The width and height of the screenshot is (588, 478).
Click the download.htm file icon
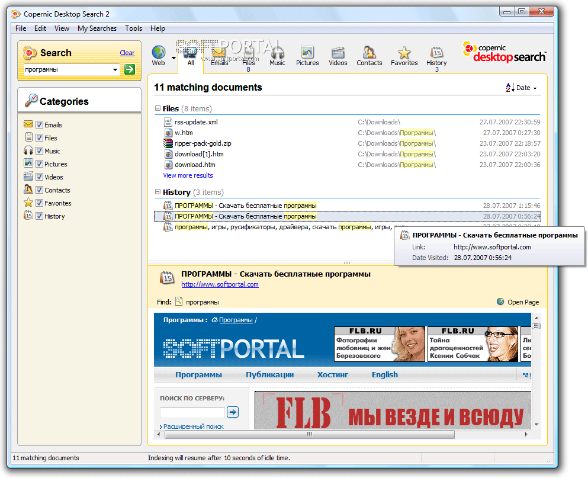tap(168, 165)
